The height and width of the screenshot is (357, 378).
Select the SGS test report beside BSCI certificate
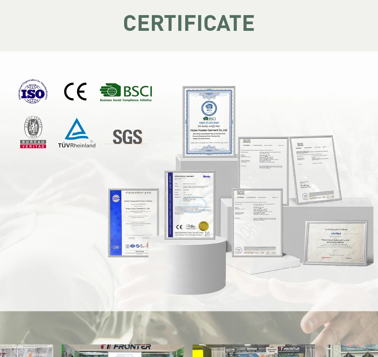coord(263,164)
